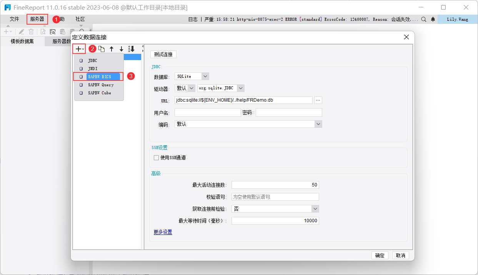The width and height of the screenshot is (478, 275).
Task: Enable the 使用SSH通道 checkbox
Action: click(156, 158)
